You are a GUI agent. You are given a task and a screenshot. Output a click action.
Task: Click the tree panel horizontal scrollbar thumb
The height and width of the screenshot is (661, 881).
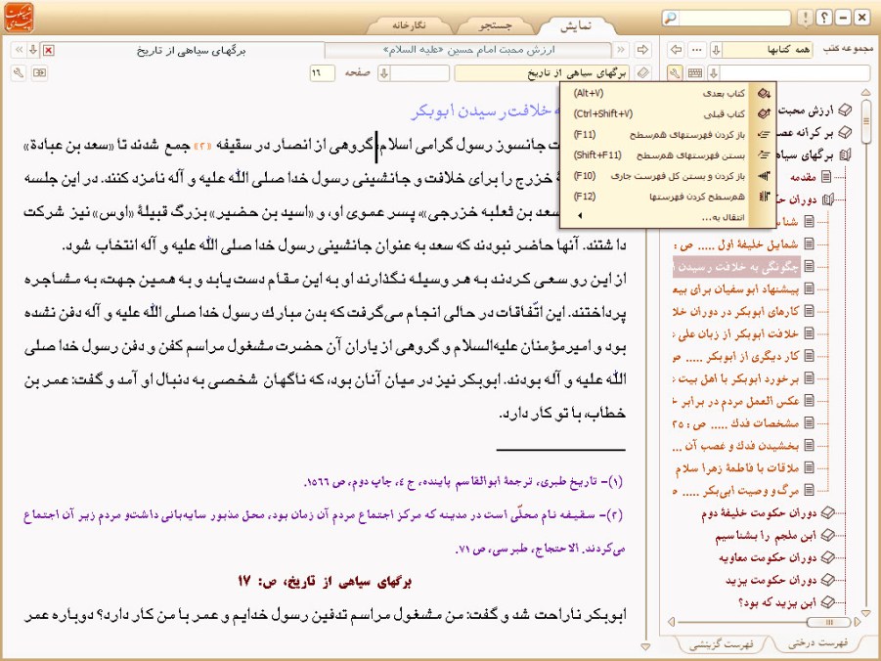point(827,622)
